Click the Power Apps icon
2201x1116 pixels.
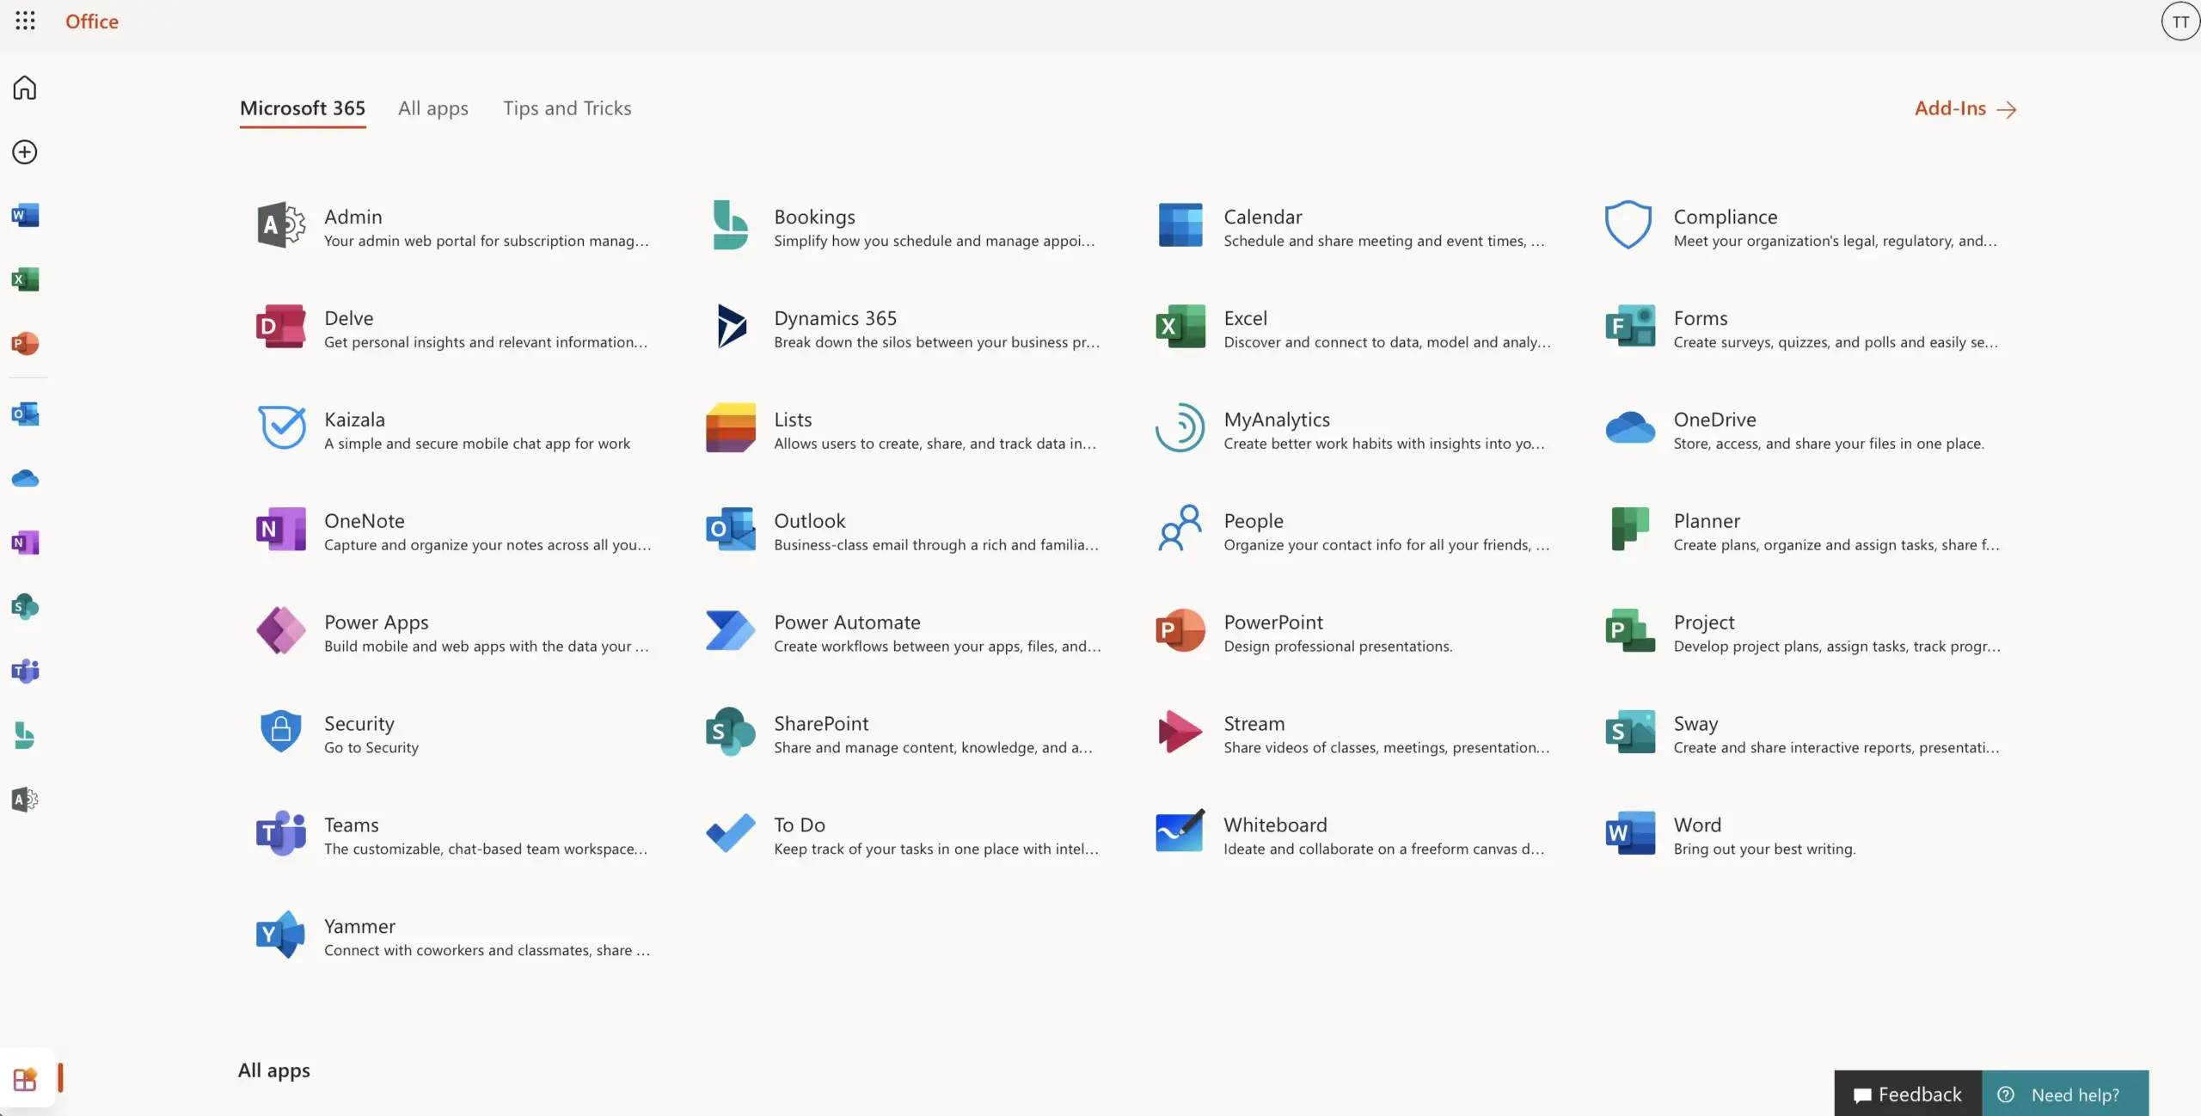pyautogui.click(x=281, y=630)
